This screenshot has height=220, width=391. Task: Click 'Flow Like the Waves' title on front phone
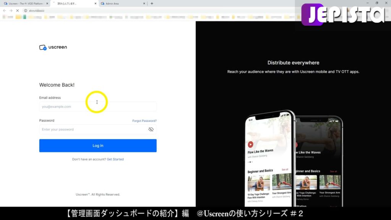pos(260,151)
